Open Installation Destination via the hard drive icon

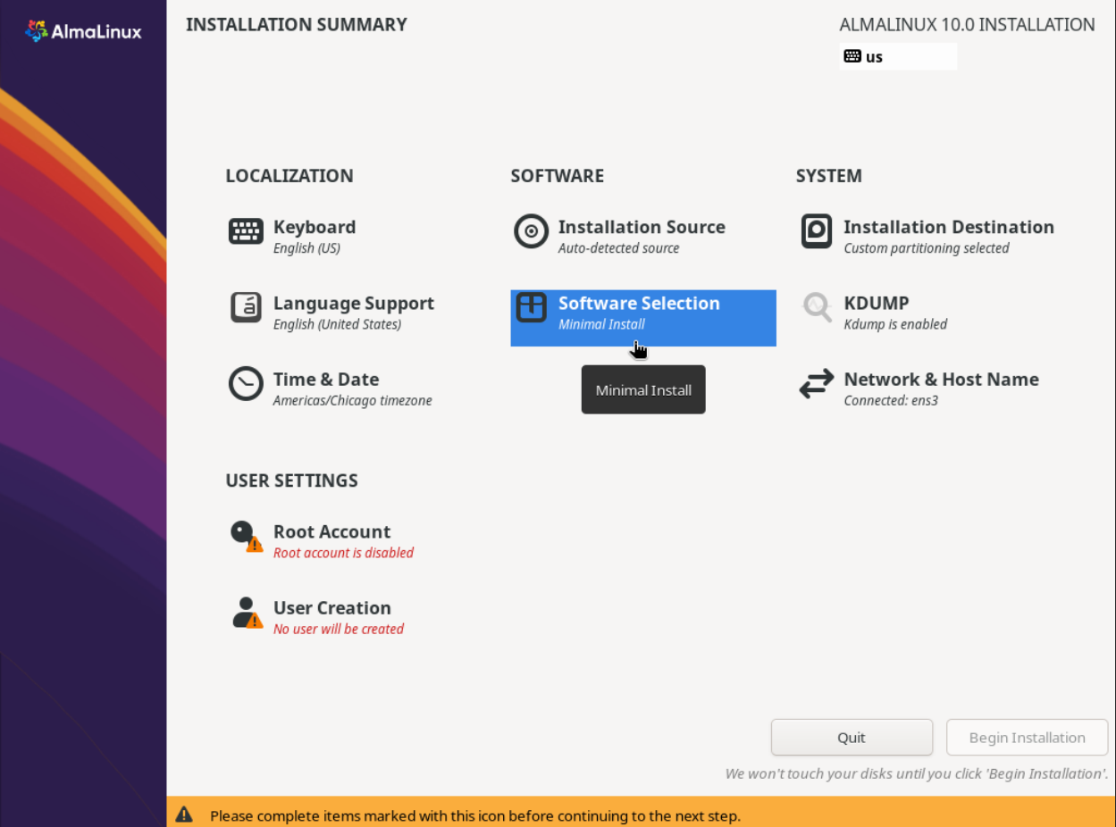tap(817, 231)
